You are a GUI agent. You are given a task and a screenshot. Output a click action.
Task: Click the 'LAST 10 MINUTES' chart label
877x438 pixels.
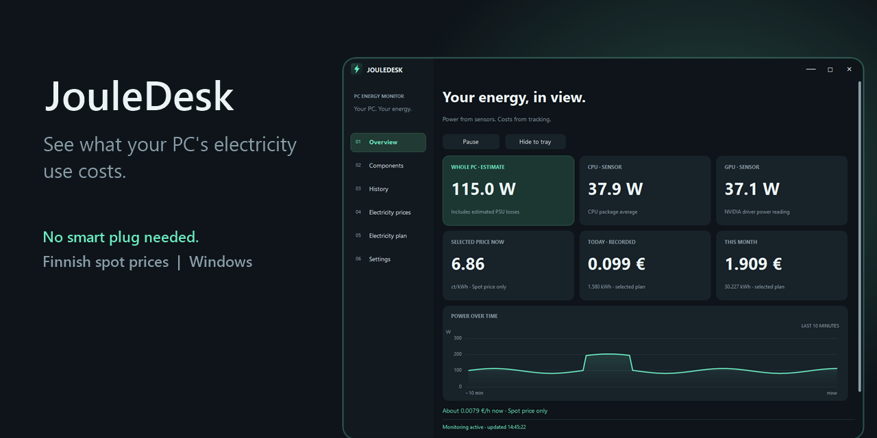pyautogui.click(x=820, y=326)
